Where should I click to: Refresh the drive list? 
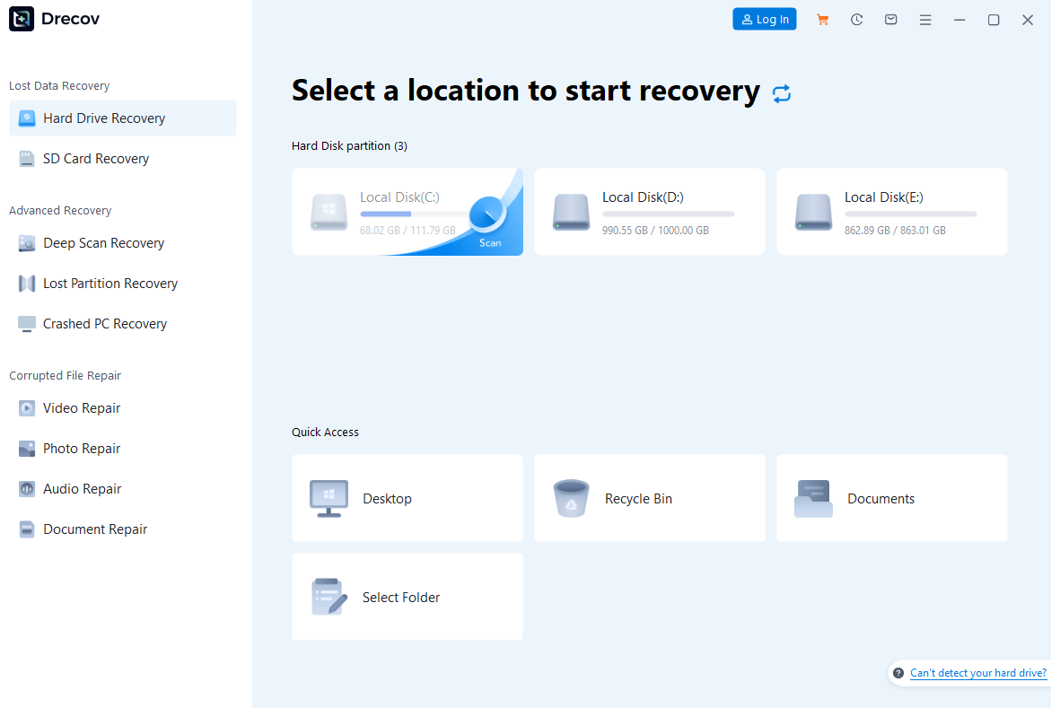point(781,92)
